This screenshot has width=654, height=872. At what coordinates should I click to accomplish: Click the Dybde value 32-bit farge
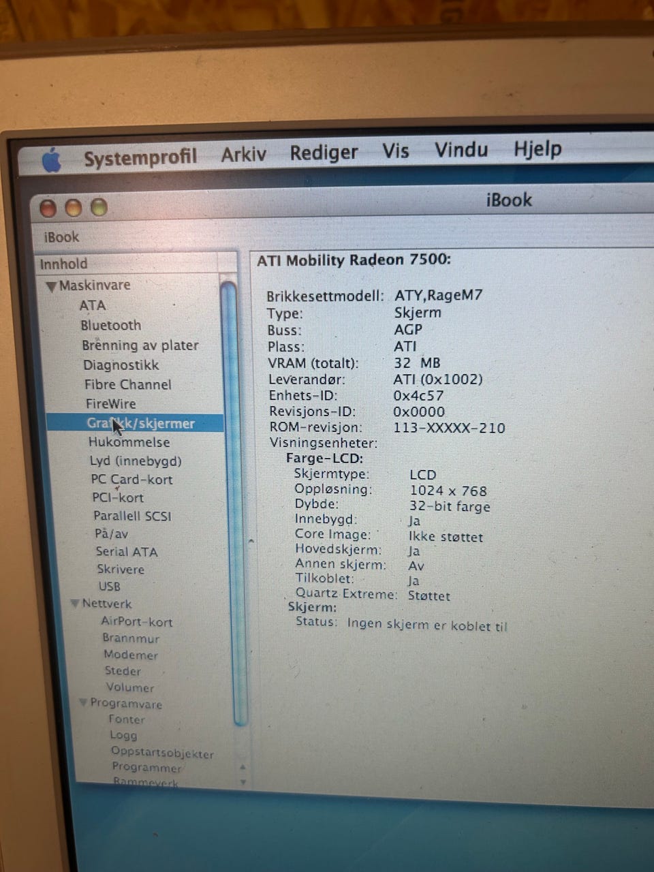coord(450,507)
